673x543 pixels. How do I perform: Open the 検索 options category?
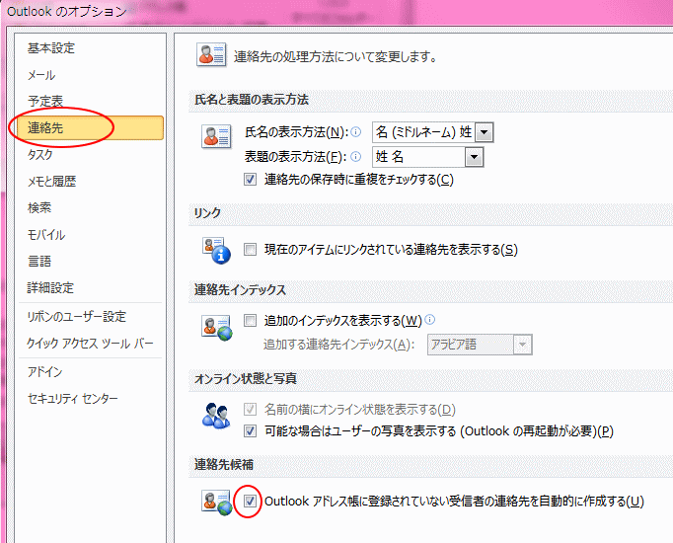[x=39, y=207]
